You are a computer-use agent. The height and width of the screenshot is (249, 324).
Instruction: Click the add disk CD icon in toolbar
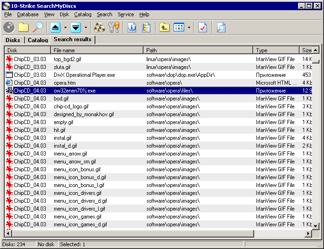point(9,27)
